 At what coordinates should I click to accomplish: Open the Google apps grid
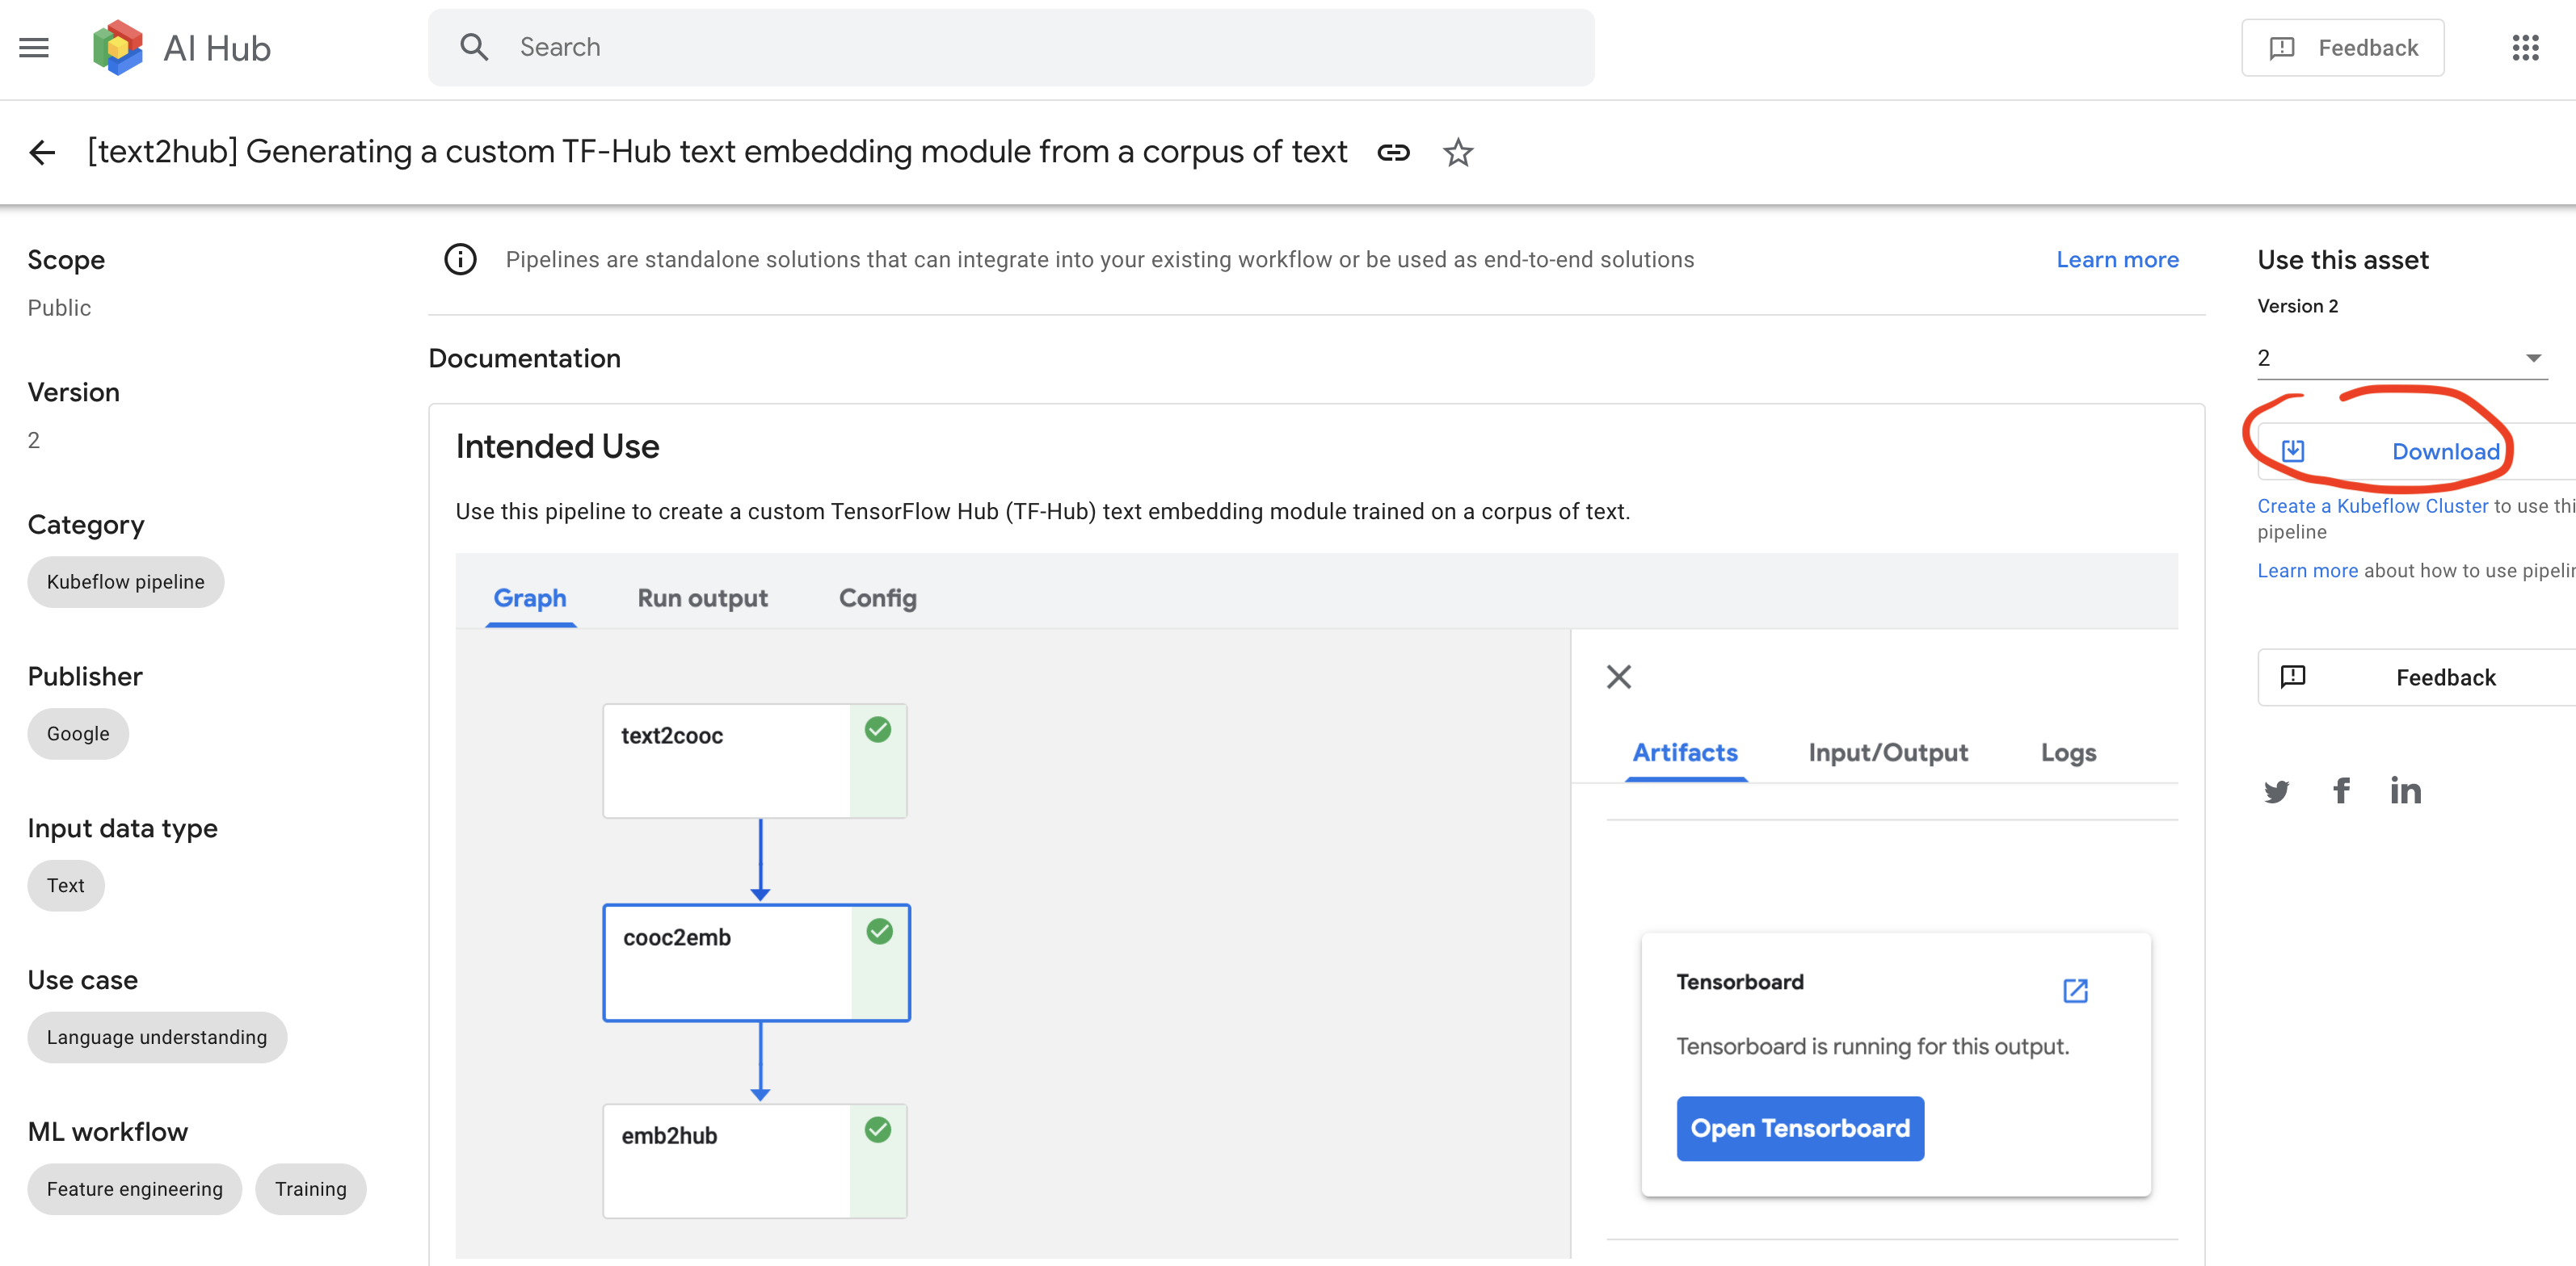(x=2525, y=47)
